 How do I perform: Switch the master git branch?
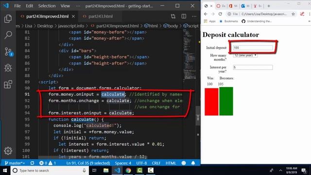coord(15,163)
